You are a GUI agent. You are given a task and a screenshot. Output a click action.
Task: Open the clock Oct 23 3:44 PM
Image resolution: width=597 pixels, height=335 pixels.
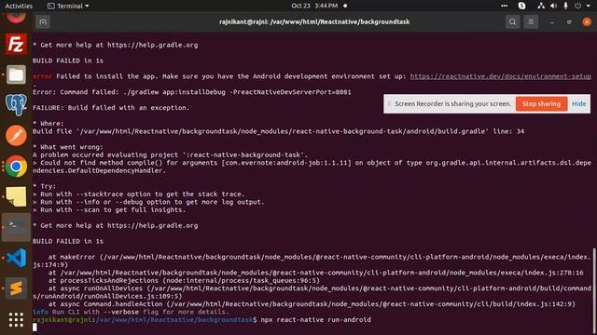pyautogui.click(x=314, y=6)
